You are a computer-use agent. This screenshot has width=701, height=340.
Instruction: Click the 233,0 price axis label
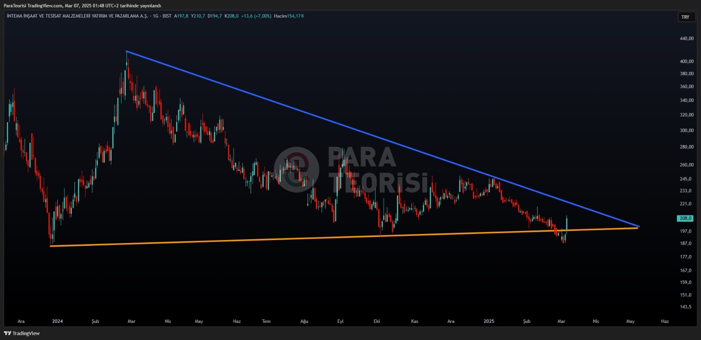pyautogui.click(x=686, y=191)
